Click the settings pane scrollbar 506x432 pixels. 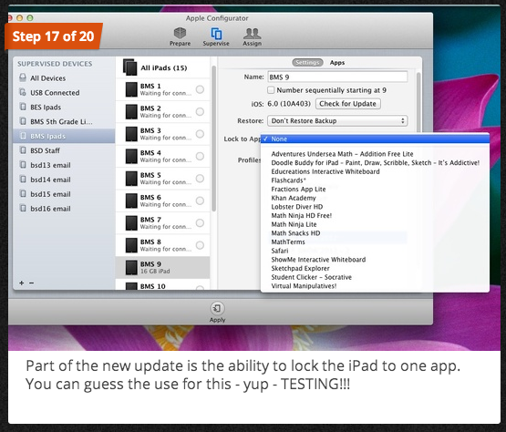(x=418, y=102)
